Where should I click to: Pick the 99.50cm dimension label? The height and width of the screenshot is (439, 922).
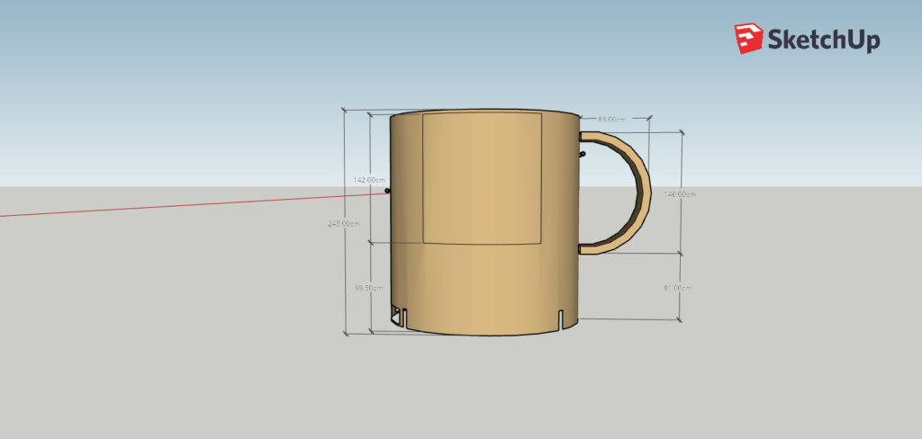pos(369,288)
